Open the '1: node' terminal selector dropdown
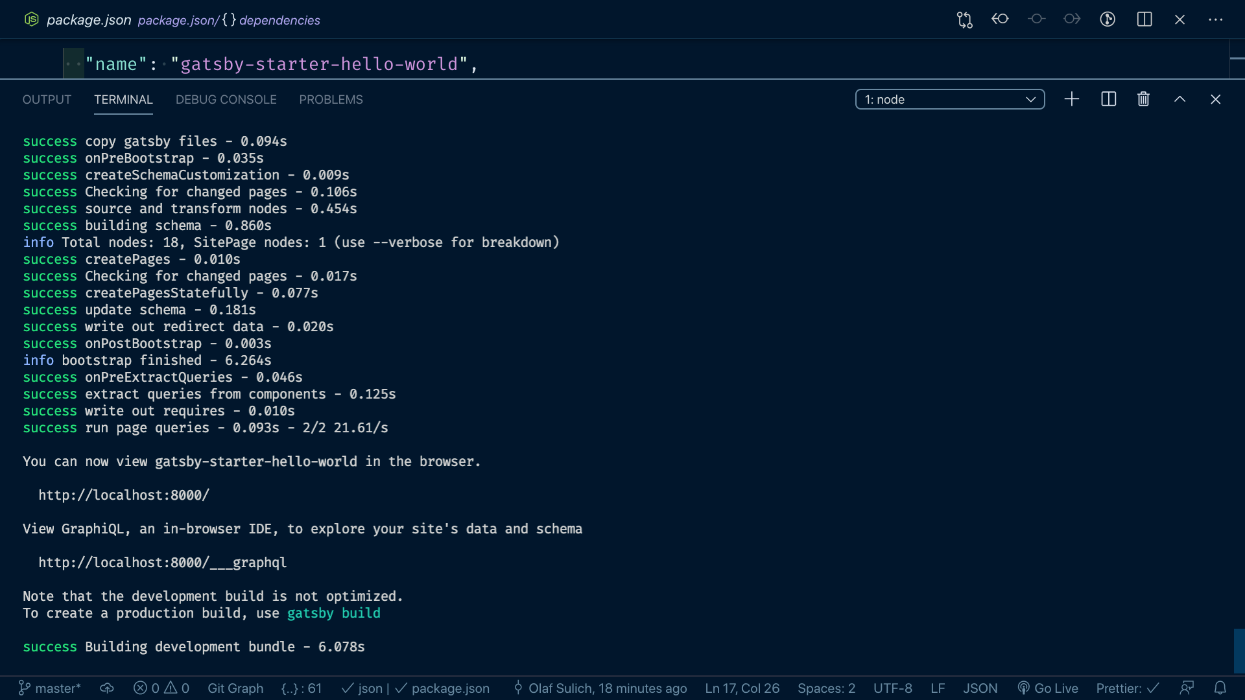Viewport: 1245px width, 700px height. pyautogui.click(x=950, y=99)
